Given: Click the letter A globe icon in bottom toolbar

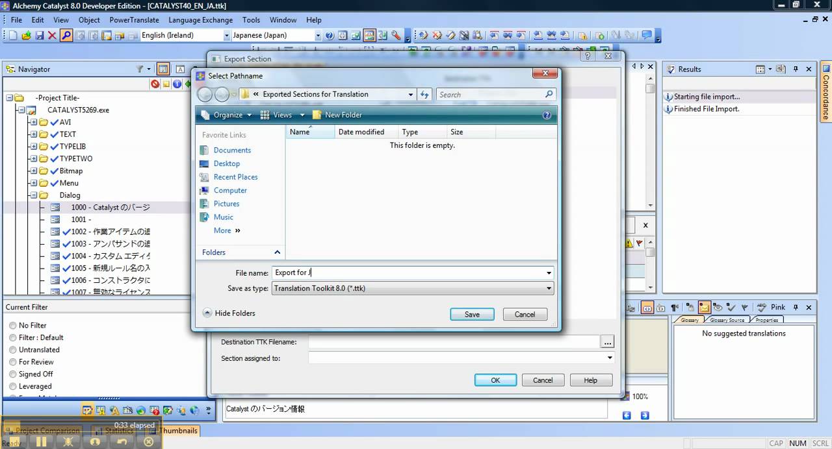Looking at the screenshot, I should point(114,410).
